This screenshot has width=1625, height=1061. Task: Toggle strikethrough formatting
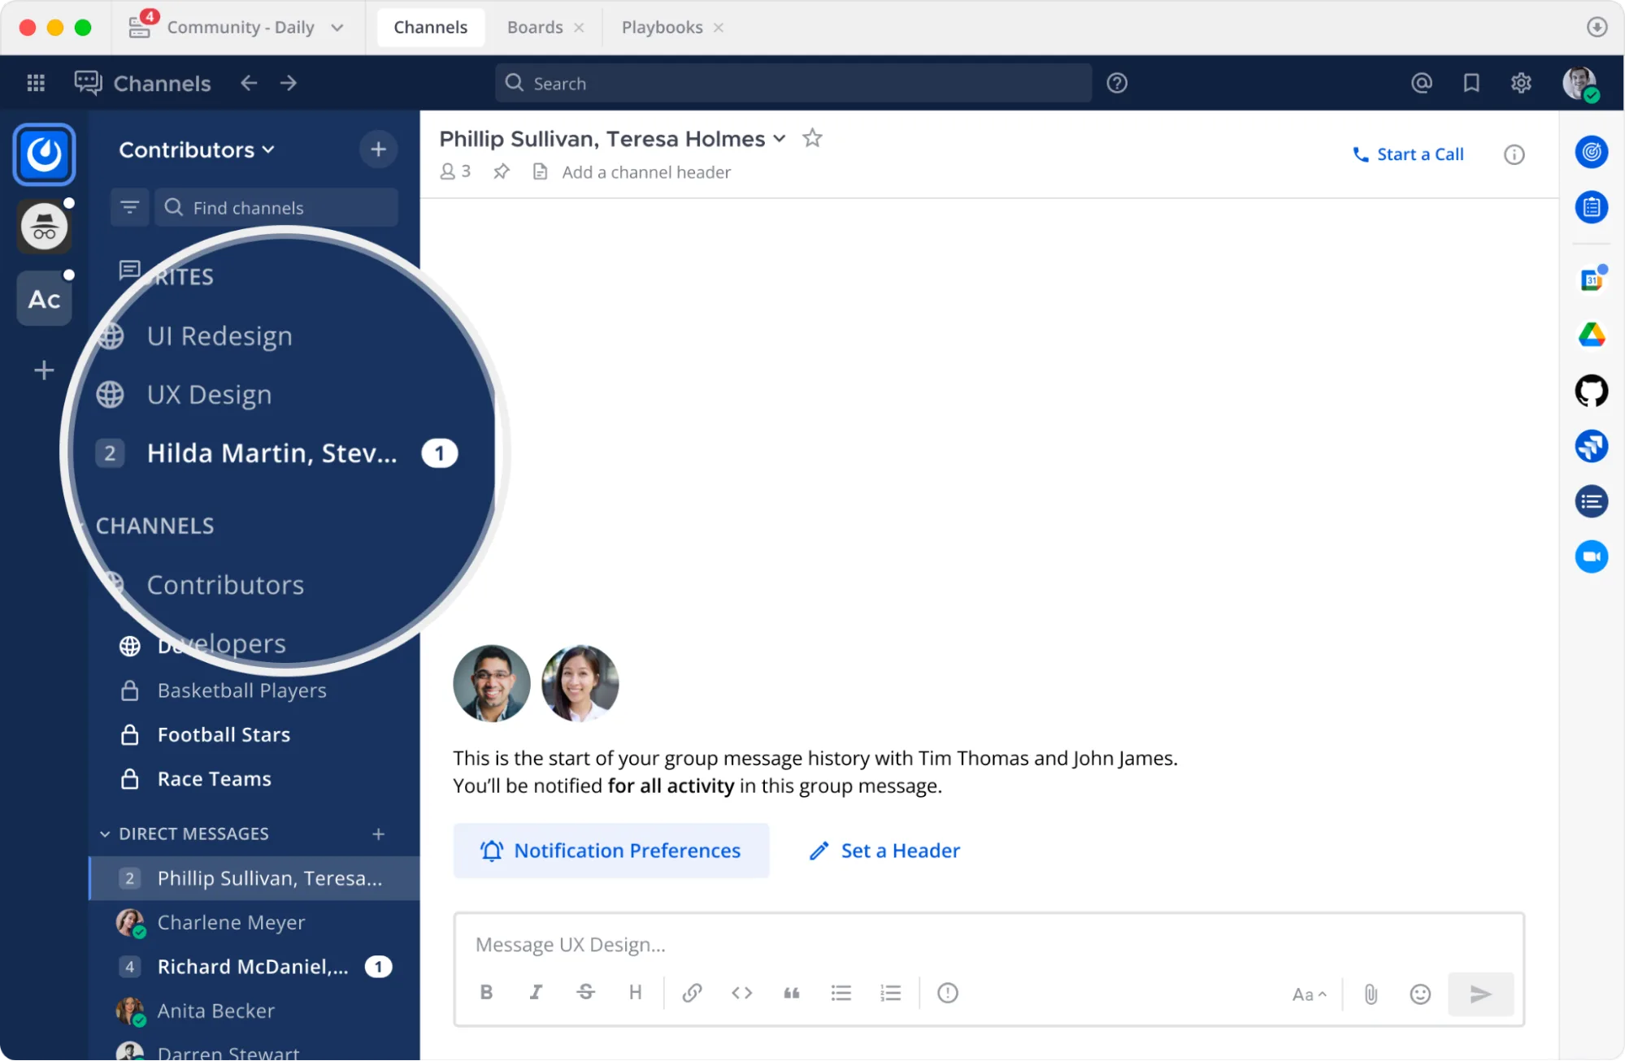click(x=585, y=992)
